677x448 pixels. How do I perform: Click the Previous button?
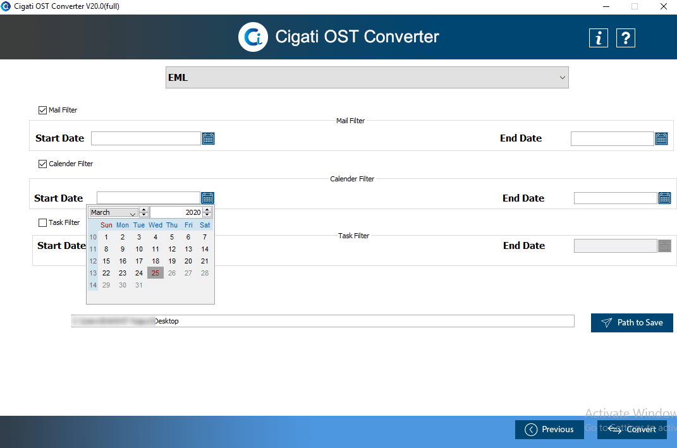(x=549, y=430)
